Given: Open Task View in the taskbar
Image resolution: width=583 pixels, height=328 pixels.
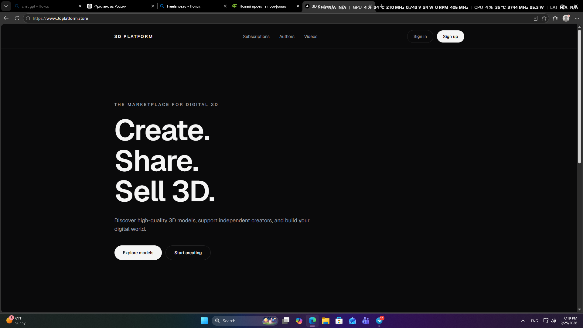Looking at the screenshot, I should coord(286,321).
